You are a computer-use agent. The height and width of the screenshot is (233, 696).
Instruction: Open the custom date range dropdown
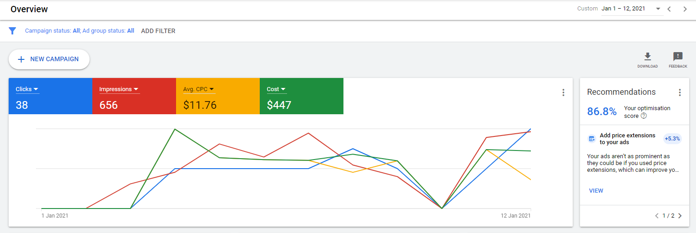[x=658, y=9]
